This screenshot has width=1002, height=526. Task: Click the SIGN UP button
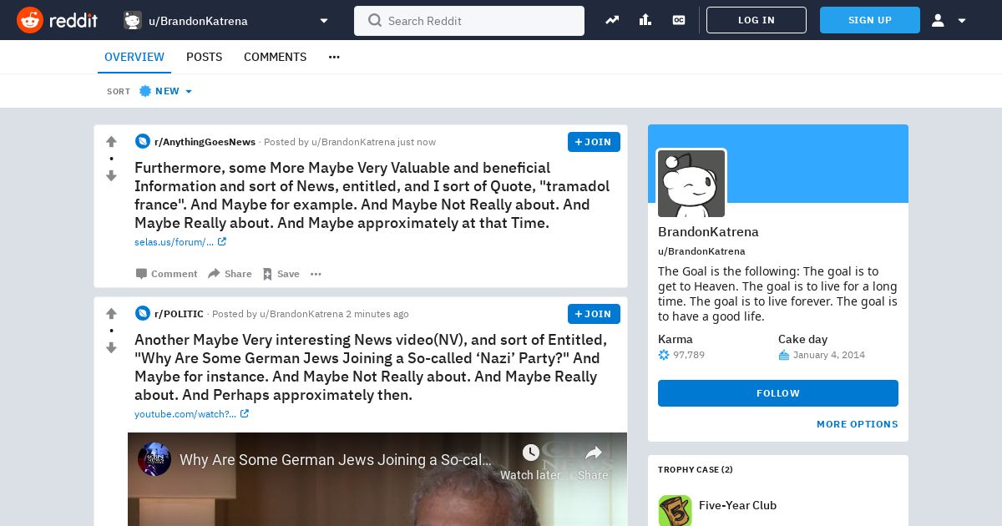tap(870, 20)
